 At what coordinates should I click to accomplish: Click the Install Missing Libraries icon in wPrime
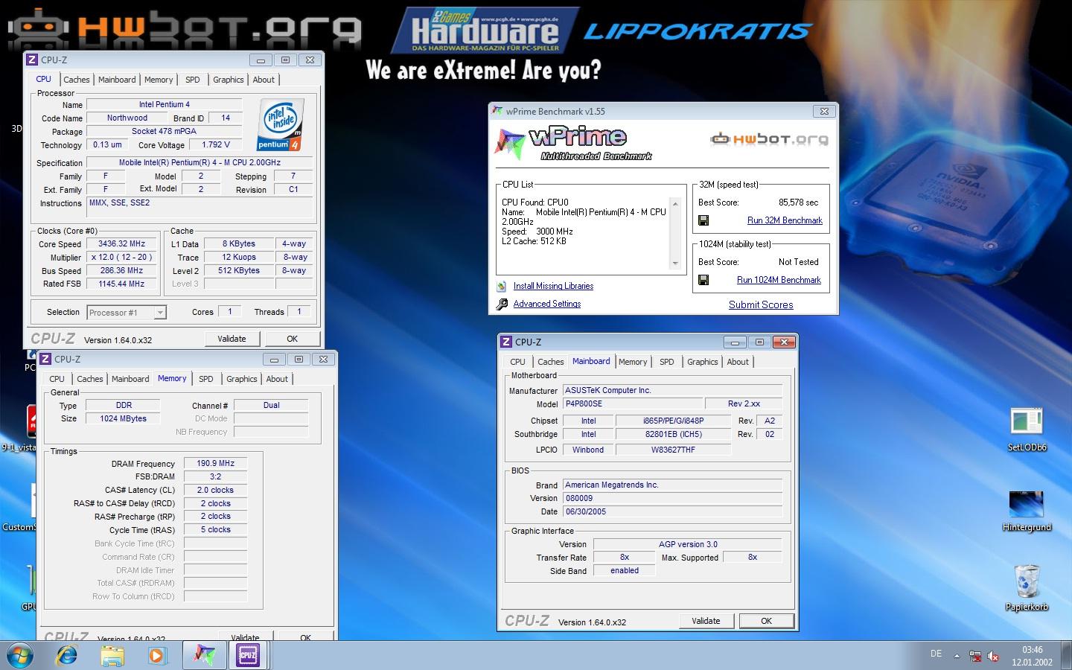coord(502,286)
